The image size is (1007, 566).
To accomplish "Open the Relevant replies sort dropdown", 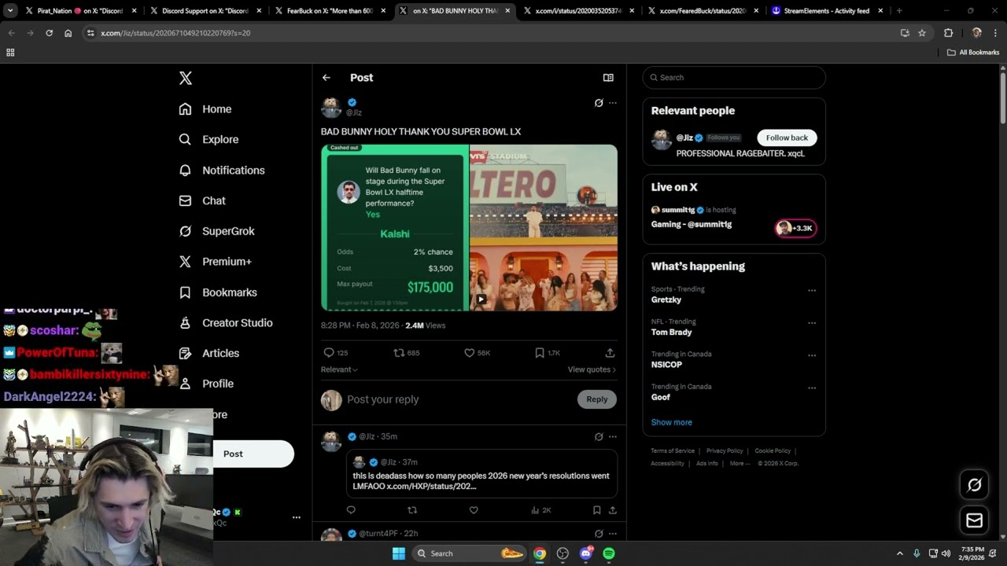I will click(x=339, y=369).
